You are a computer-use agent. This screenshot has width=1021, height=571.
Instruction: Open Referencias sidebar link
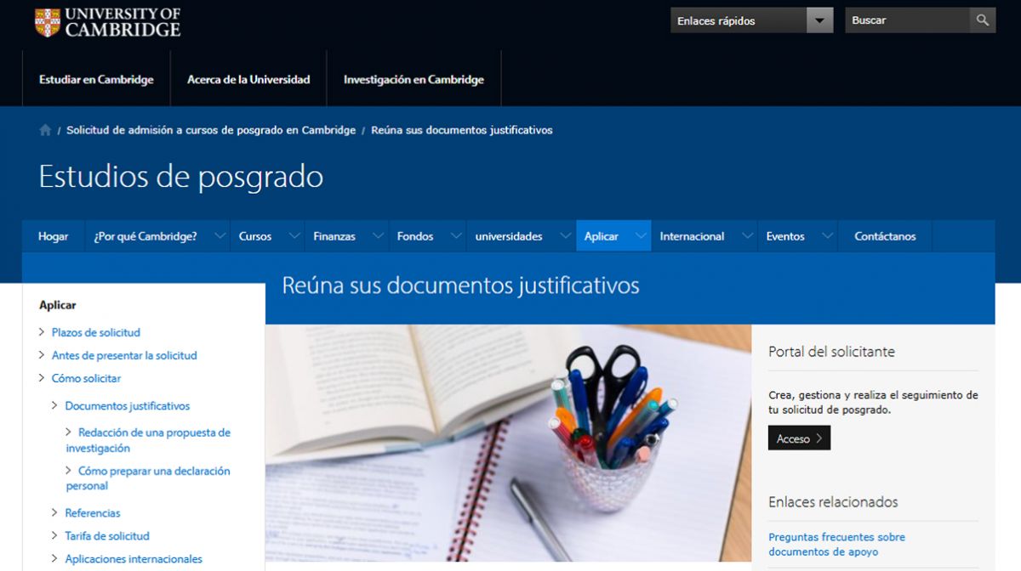coord(93,513)
